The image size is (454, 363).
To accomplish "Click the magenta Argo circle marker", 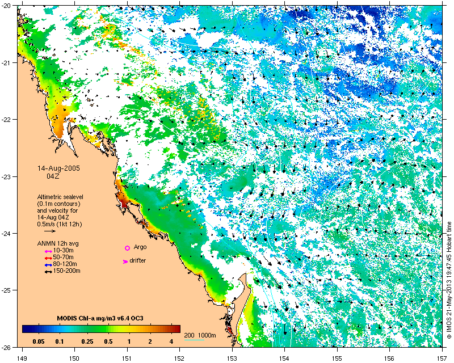I will pos(127,248).
